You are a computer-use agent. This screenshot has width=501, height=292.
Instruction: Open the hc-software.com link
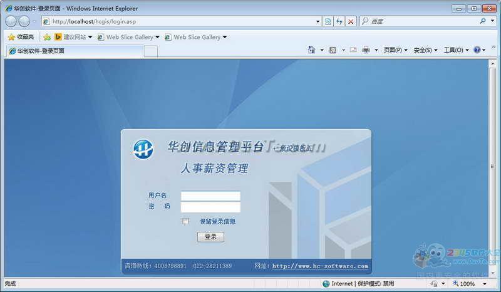320,266
